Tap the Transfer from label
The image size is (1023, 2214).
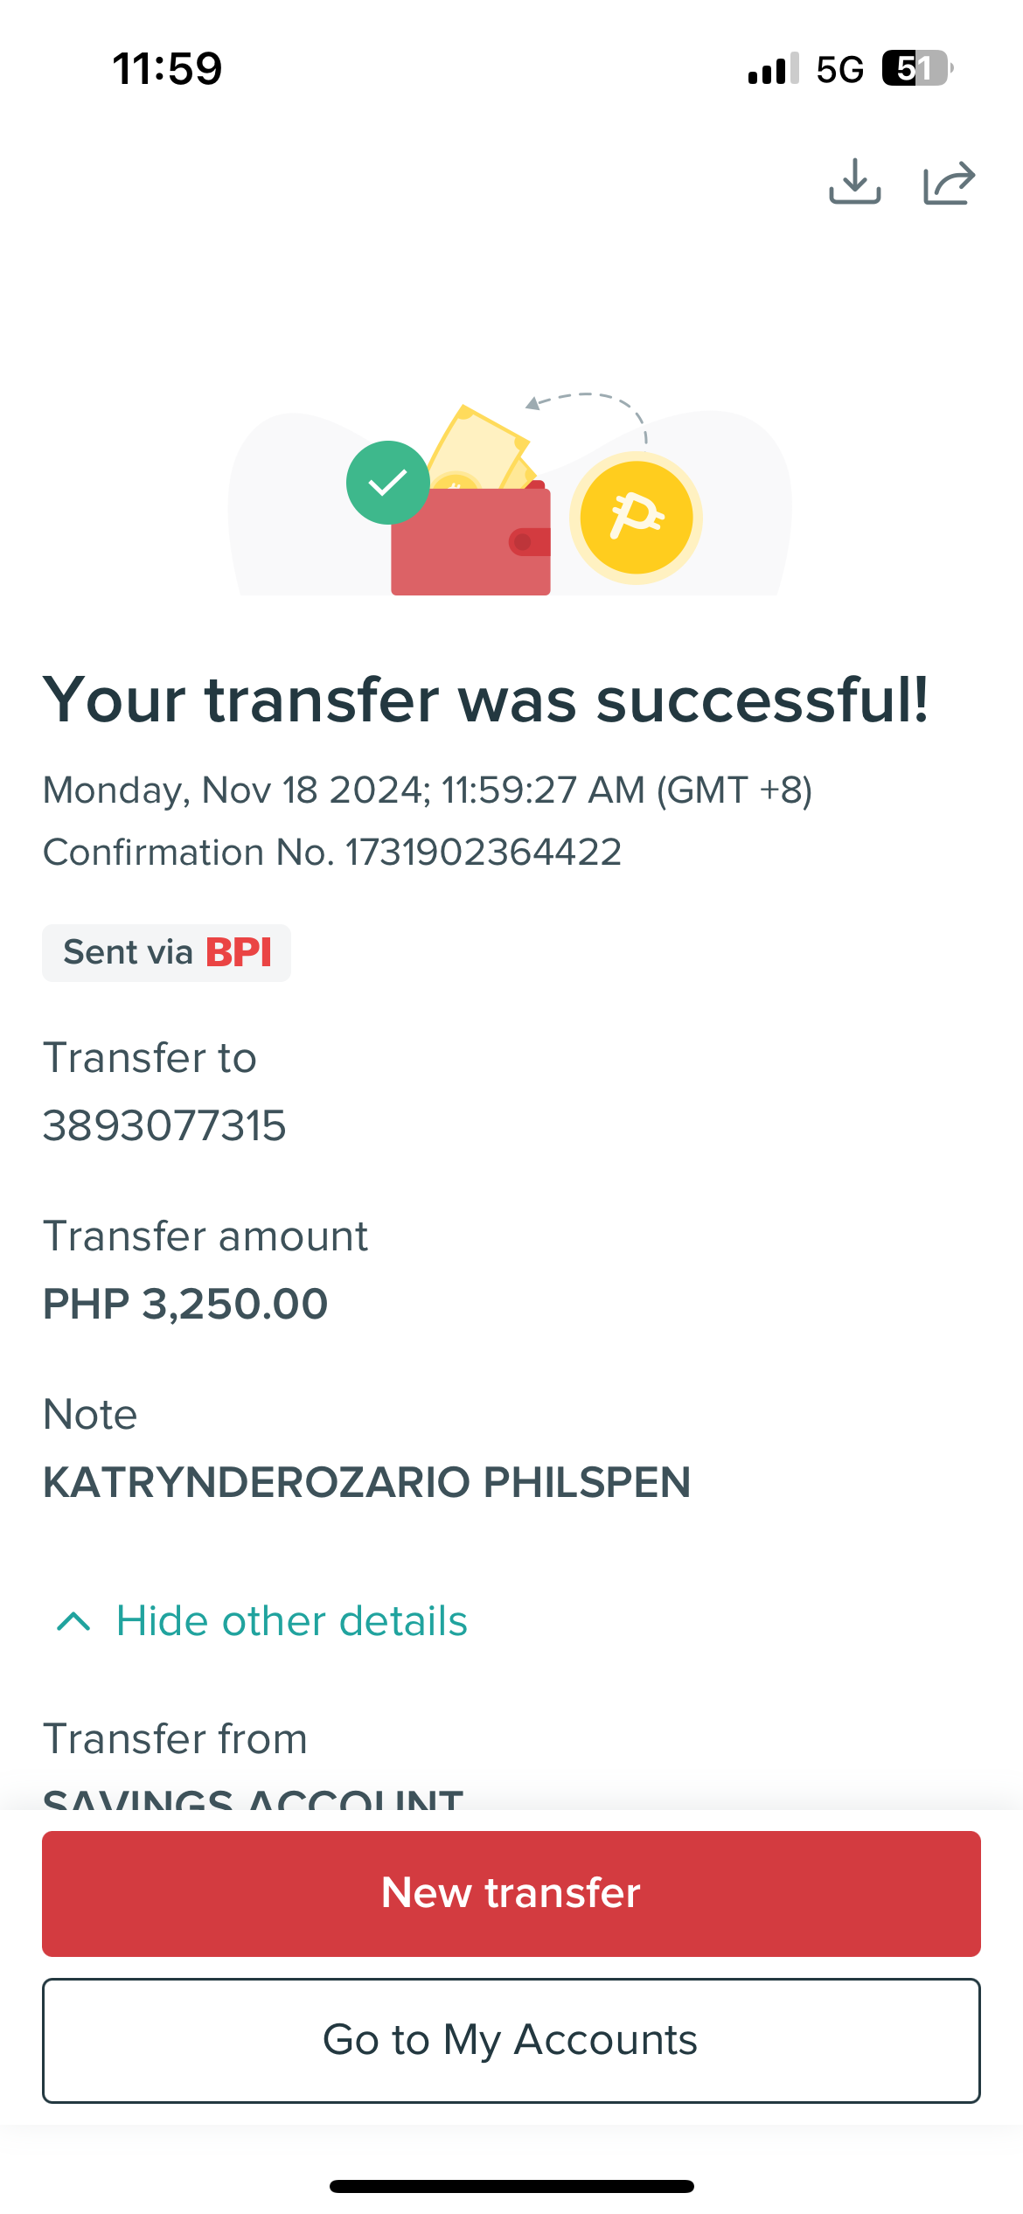point(175,1738)
